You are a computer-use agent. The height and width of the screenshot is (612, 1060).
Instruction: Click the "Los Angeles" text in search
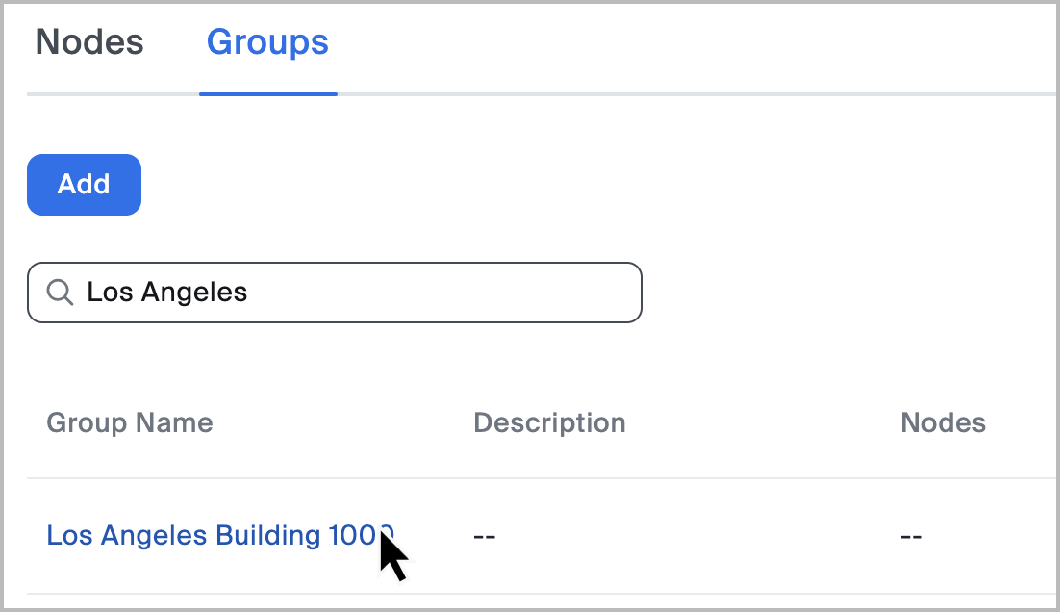[x=166, y=293]
